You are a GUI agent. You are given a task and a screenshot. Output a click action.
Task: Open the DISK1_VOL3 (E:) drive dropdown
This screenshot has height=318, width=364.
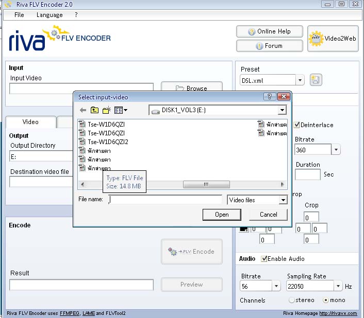coord(282,110)
